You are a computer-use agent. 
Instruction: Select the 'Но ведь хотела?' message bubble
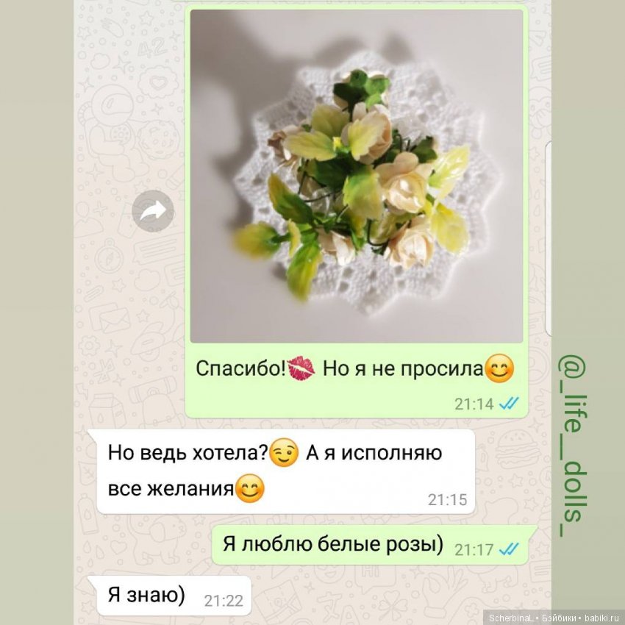(x=286, y=471)
